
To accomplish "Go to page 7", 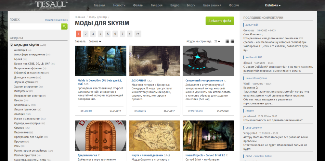I will point(123,34).
